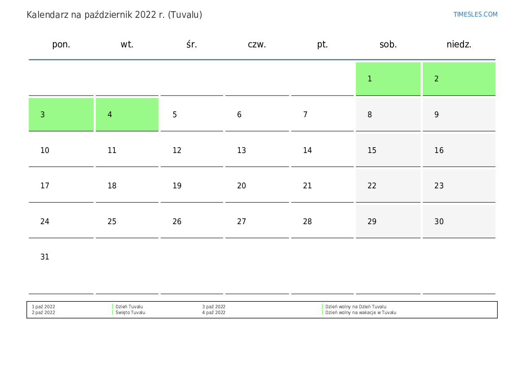524x370 pixels.
Task: Select the 'niedz.' weekday header
Action: (459, 44)
